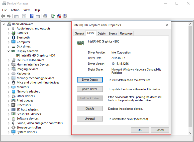
Task: Click the Network adapters icon
Action: pos(13,91)
